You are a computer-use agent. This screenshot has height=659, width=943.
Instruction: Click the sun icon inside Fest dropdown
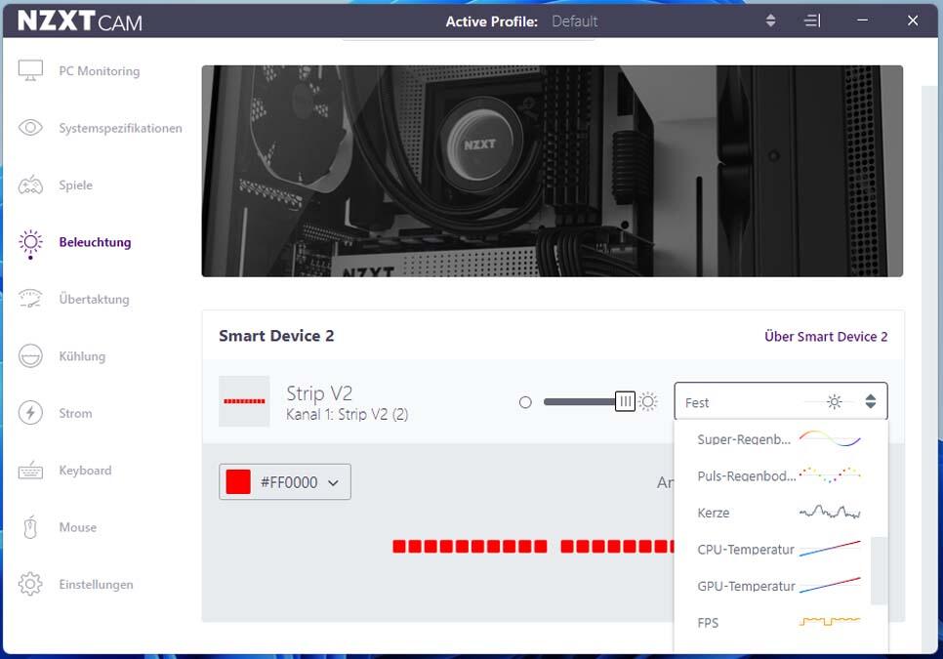[x=834, y=401]
